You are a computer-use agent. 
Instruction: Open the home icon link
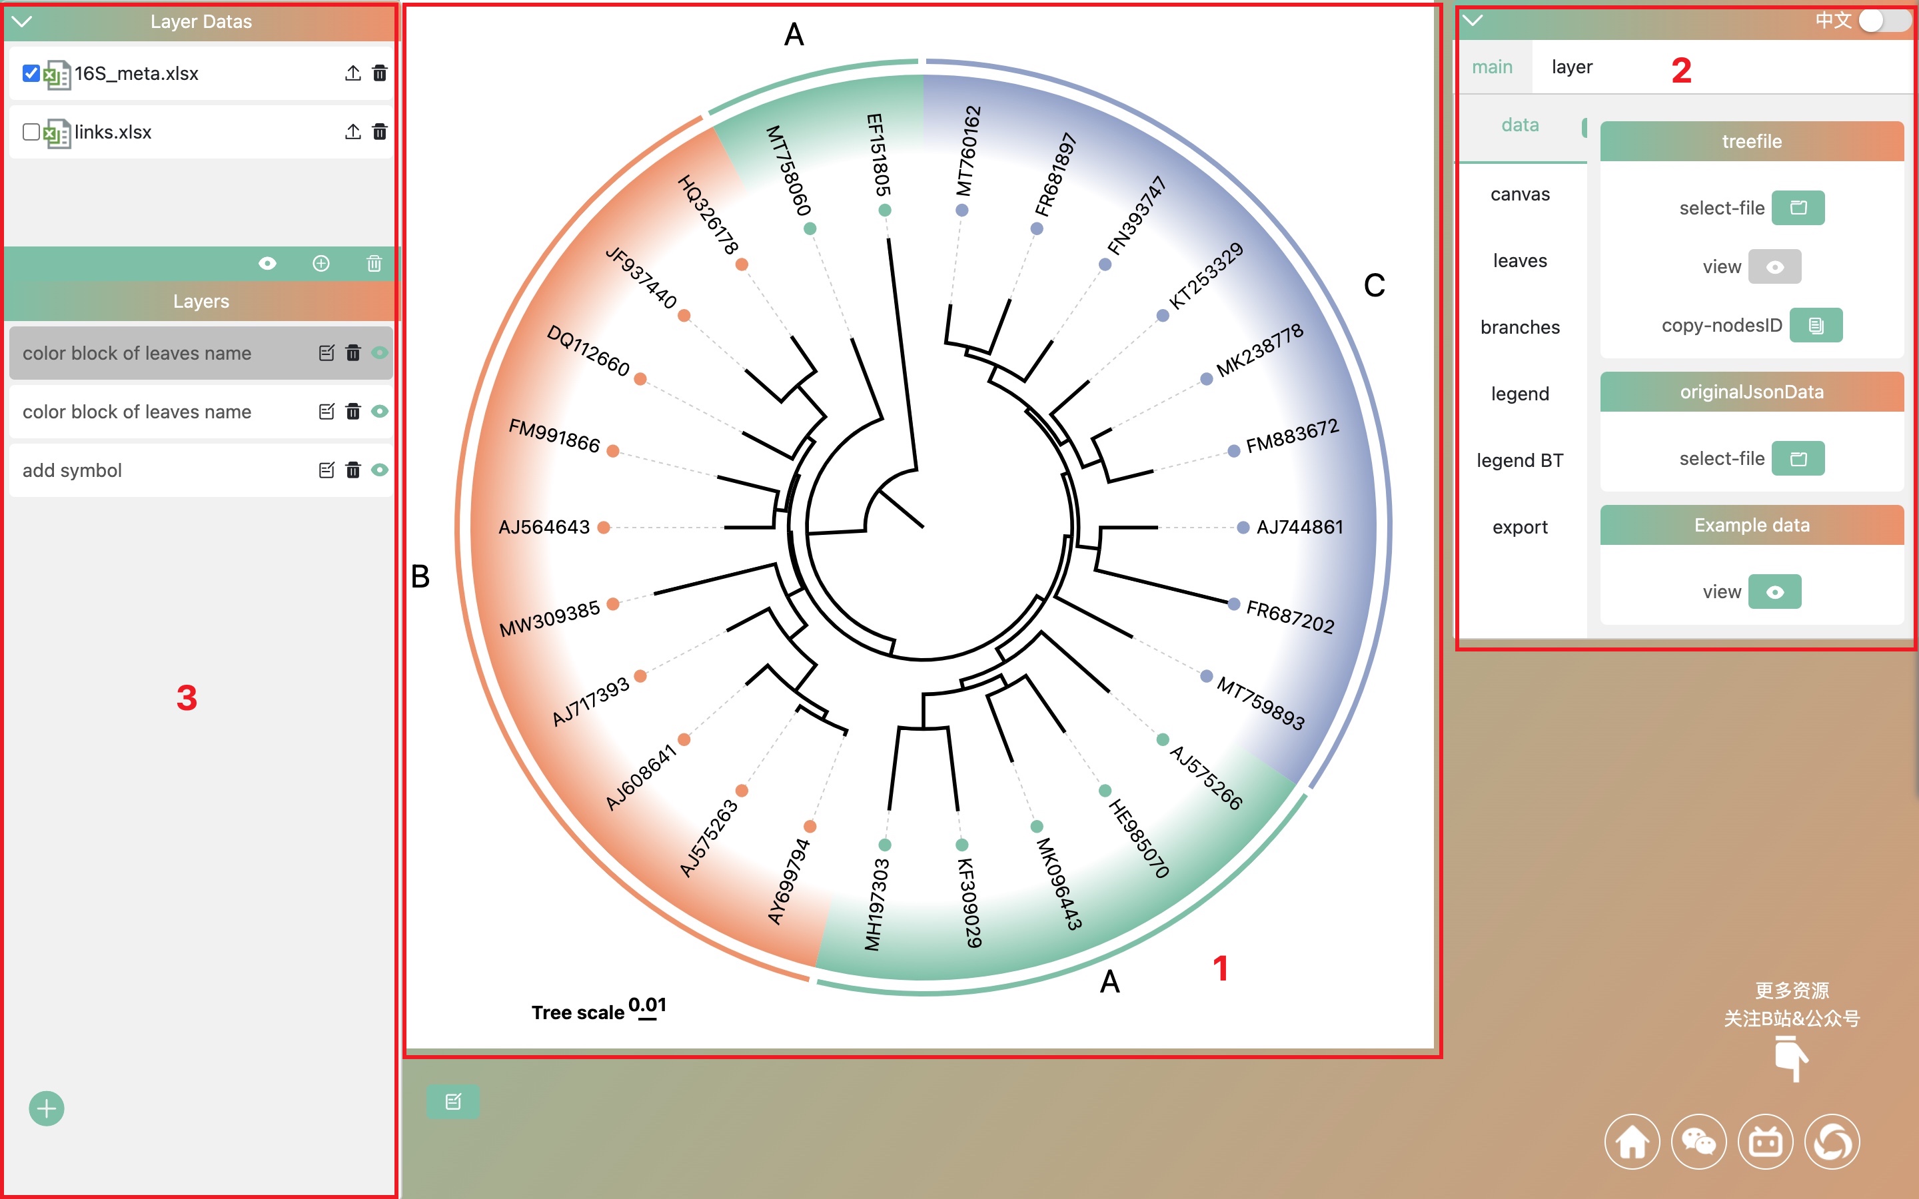click(1632, 1142)
